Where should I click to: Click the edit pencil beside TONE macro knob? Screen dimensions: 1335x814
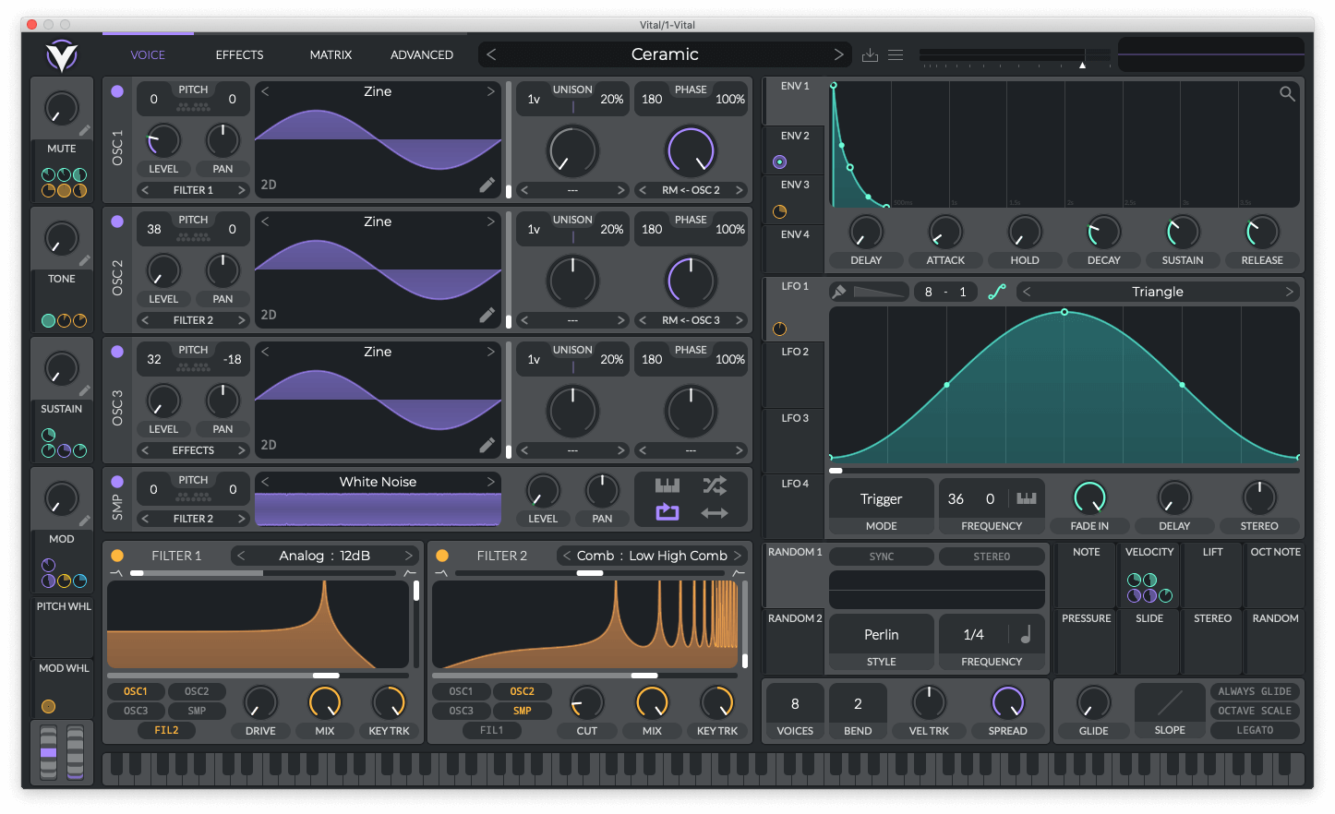tap(85, 260)
